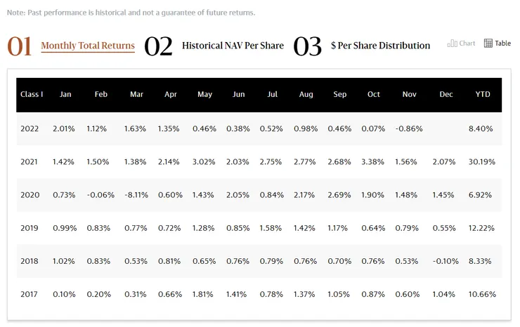Click the December 2018 value -0.10%

[446, 260]
